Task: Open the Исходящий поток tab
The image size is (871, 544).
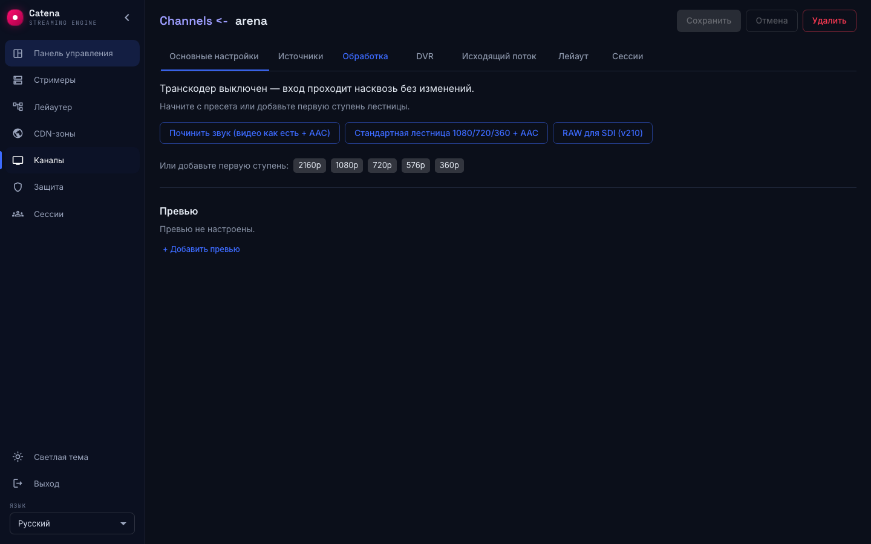Action: [499, 56]
